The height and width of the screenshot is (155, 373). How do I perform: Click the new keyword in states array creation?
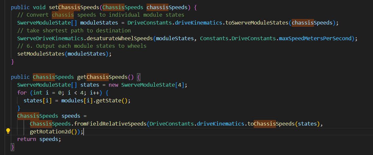point(113,85)
